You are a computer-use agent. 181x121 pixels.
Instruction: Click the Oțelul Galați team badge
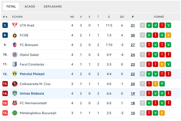point(14,55)
